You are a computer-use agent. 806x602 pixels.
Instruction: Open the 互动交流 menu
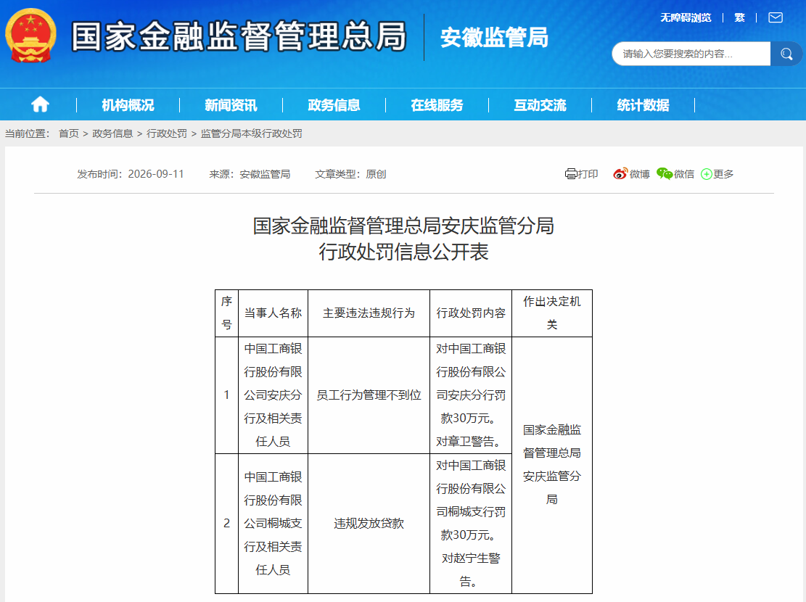pos(540,105)
